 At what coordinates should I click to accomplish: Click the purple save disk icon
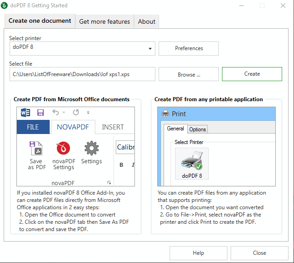tap(41, 113)
